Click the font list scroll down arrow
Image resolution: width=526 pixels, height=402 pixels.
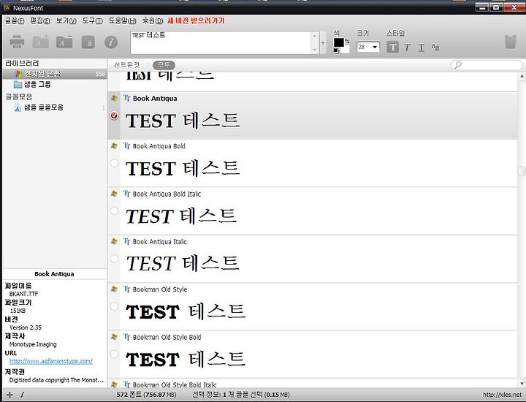[x=522, y=383]
